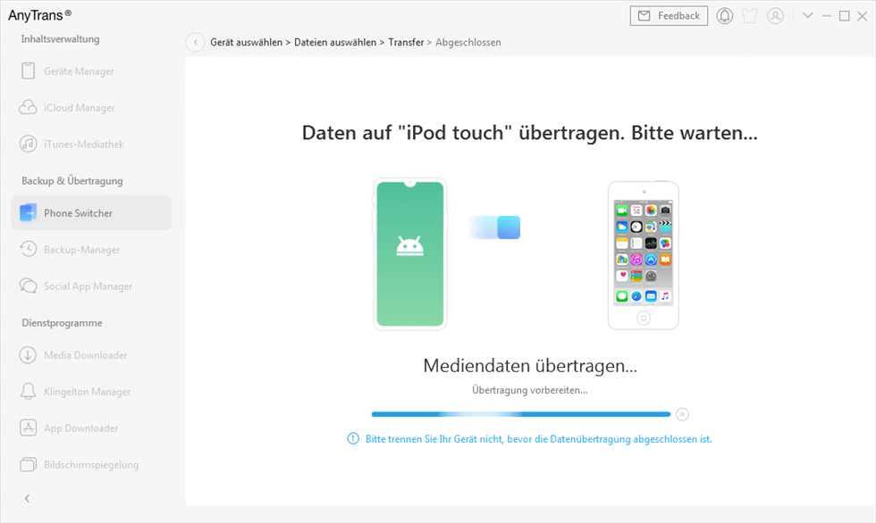Go back using the breadcrumb back arrow

pos(195,42)
